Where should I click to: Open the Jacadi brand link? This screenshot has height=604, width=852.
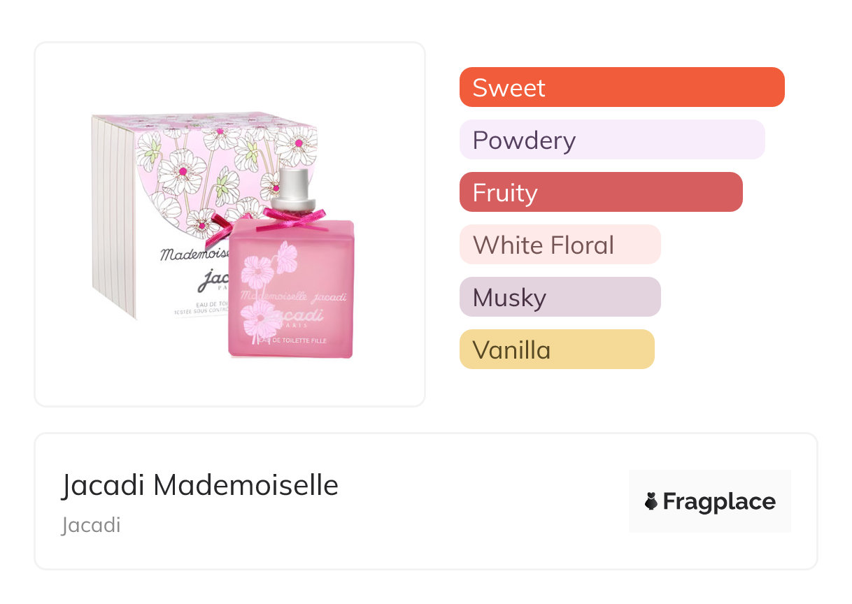[x=91, y=525]
